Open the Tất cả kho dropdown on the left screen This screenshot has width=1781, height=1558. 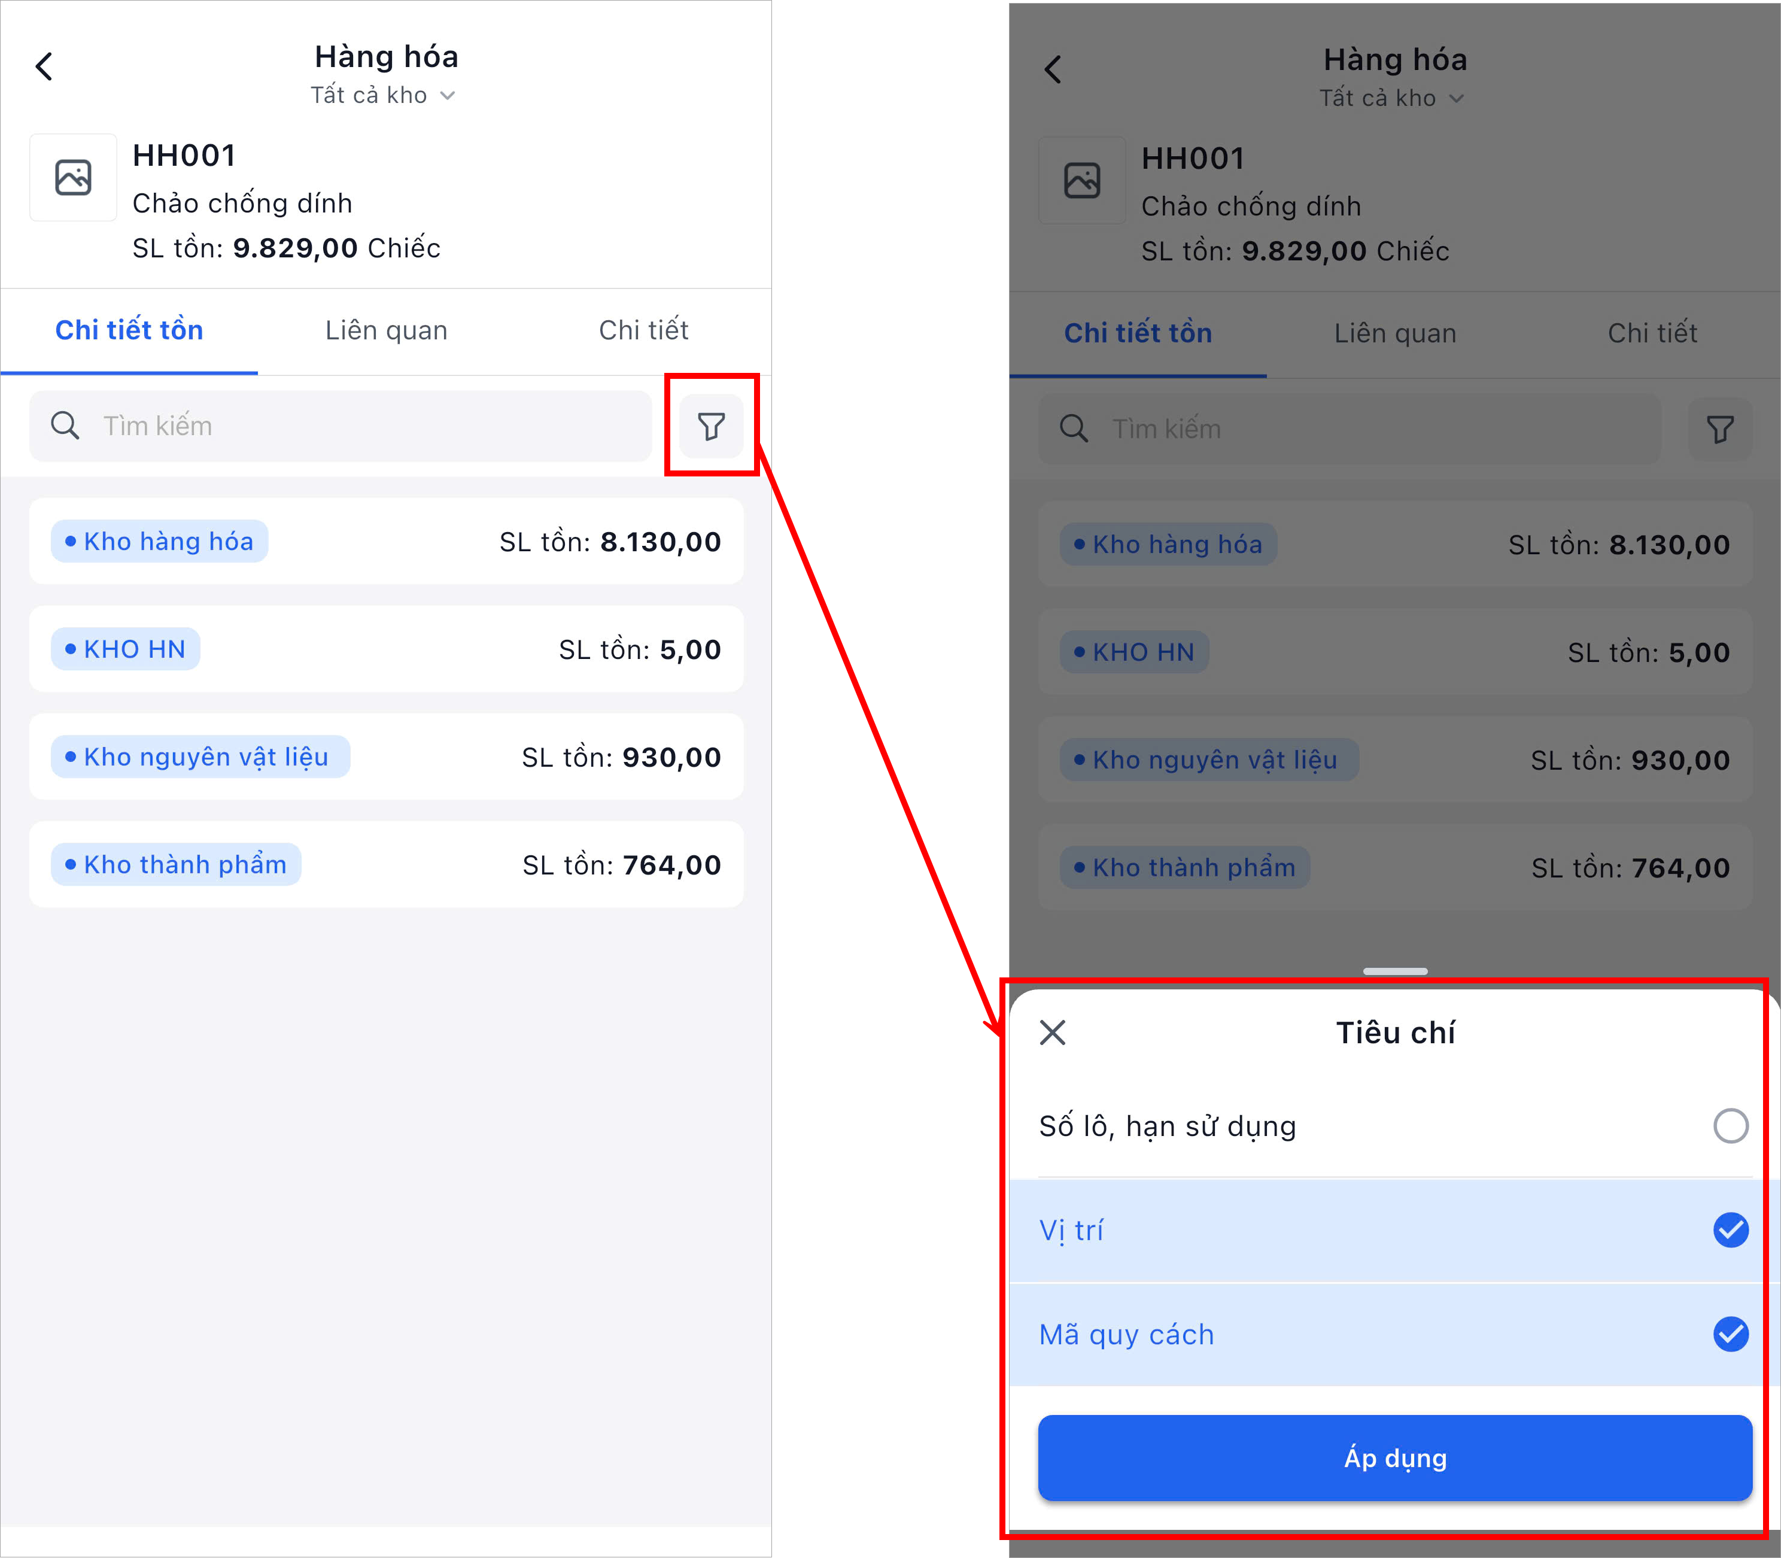click(384, 96)
